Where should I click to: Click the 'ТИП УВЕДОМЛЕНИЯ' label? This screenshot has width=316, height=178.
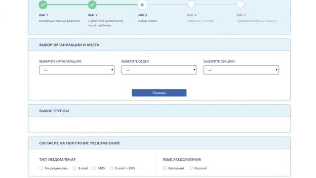[x=57, y=159]
